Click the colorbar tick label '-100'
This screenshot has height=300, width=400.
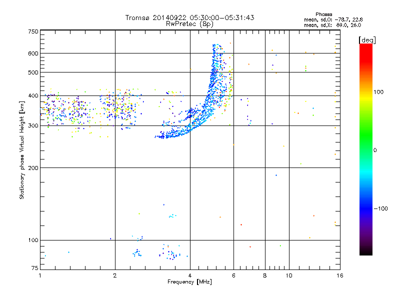pos(380,208)
